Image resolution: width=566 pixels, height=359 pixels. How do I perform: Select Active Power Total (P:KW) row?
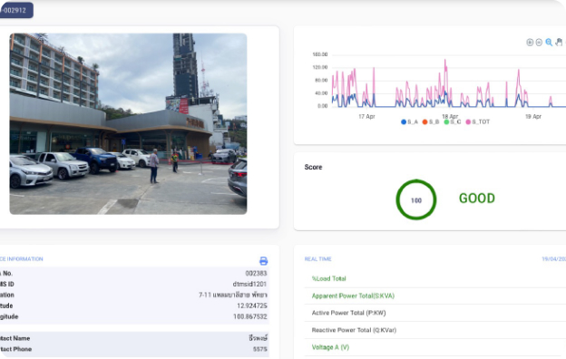point(435,313)
